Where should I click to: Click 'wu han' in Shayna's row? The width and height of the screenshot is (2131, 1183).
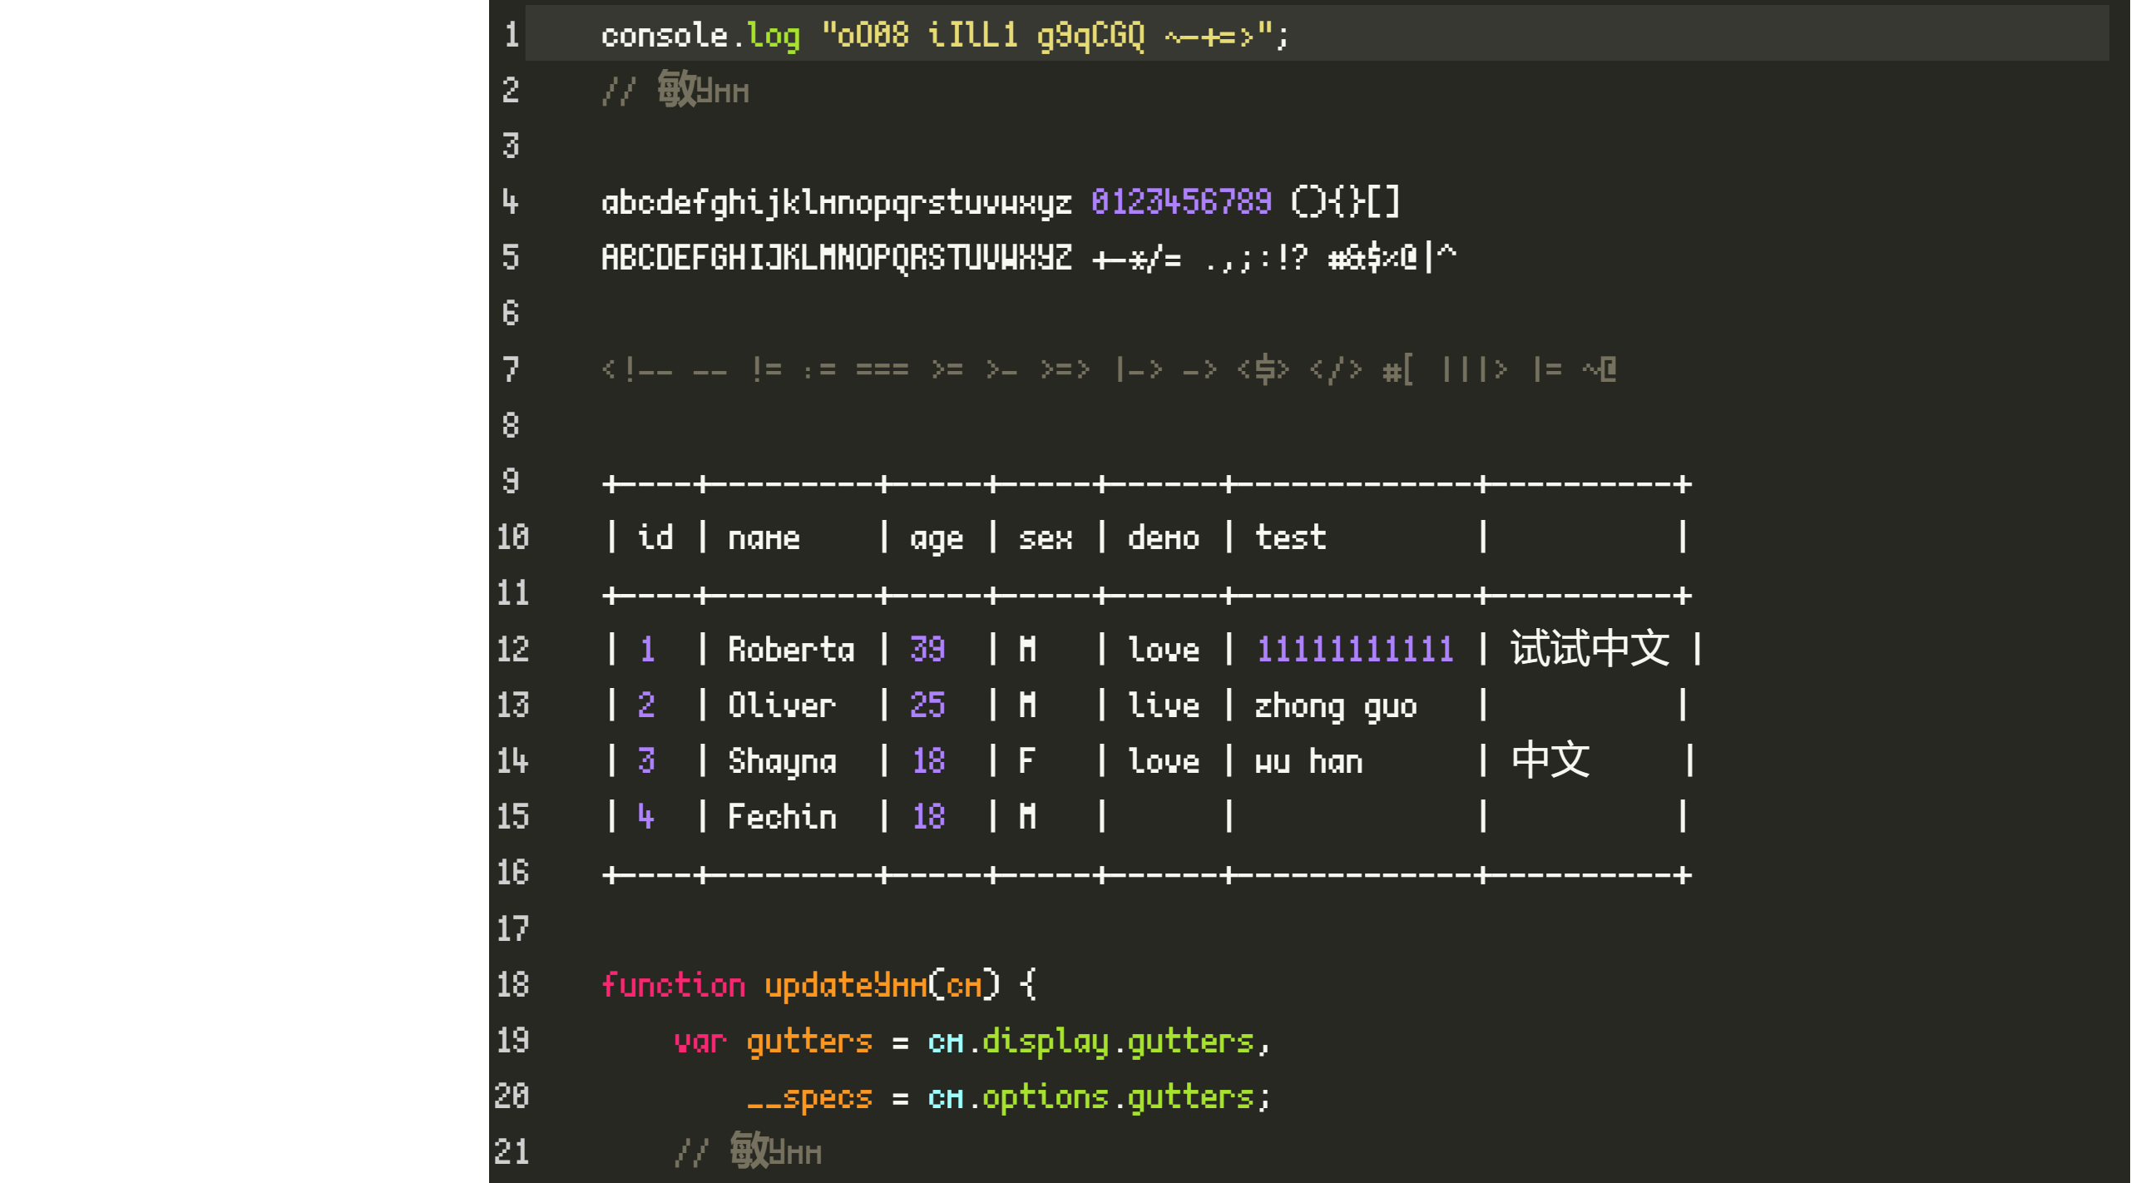coord(1308,761)
